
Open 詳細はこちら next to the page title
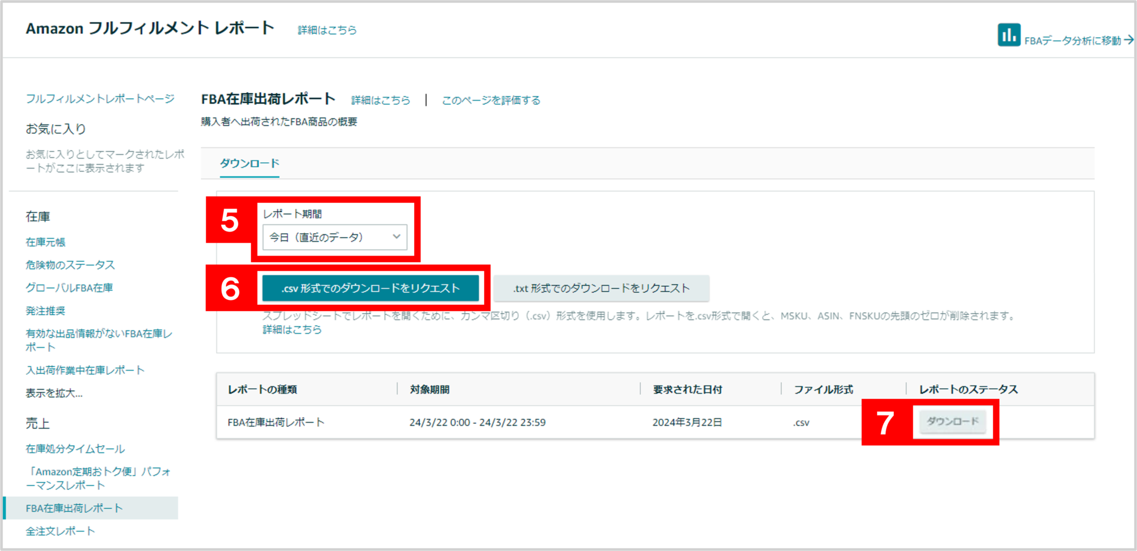click(x=380, y=100)
